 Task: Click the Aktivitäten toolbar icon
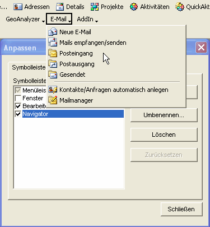coord(134,7)
